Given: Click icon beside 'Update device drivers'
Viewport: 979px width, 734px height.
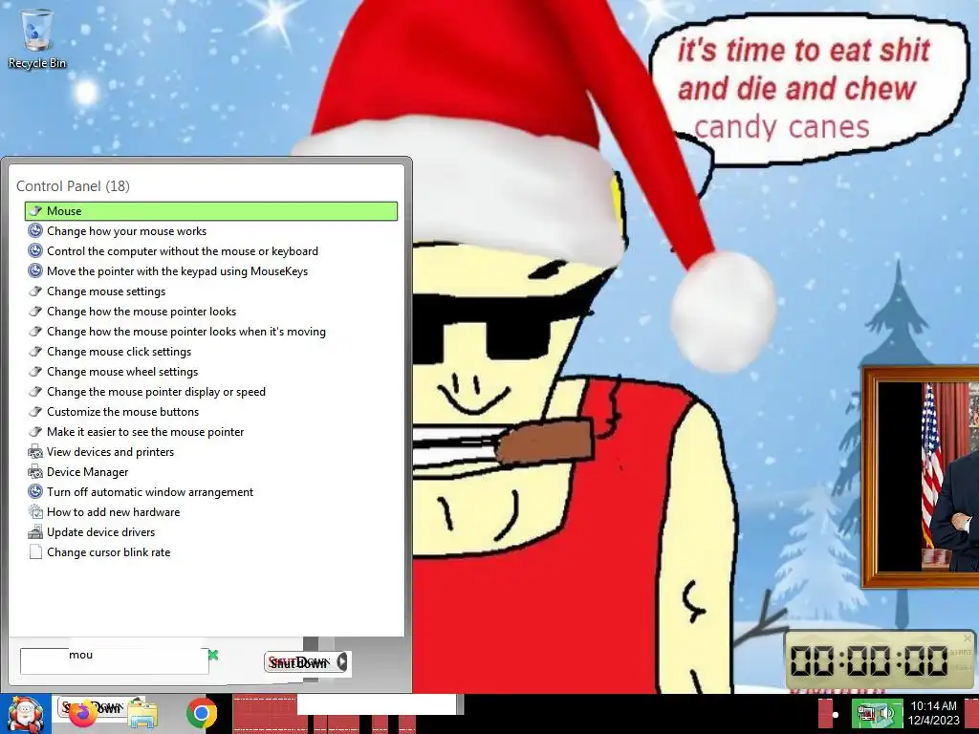Looking at the screenshot, I should click(x=35, y=531).
